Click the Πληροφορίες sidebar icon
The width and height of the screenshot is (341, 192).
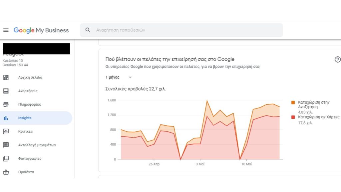(x=6, y=104)
